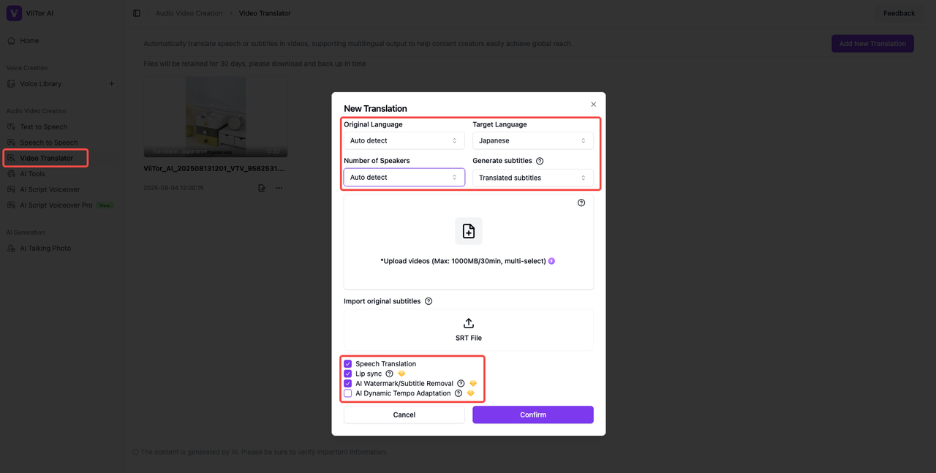Click the SRT File upload icon
Viewport: 936px width, 473px height.
469,323
